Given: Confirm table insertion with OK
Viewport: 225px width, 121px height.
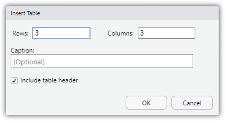Looking at the screenshot, I should pyautogui.click(x=146, y=103).
